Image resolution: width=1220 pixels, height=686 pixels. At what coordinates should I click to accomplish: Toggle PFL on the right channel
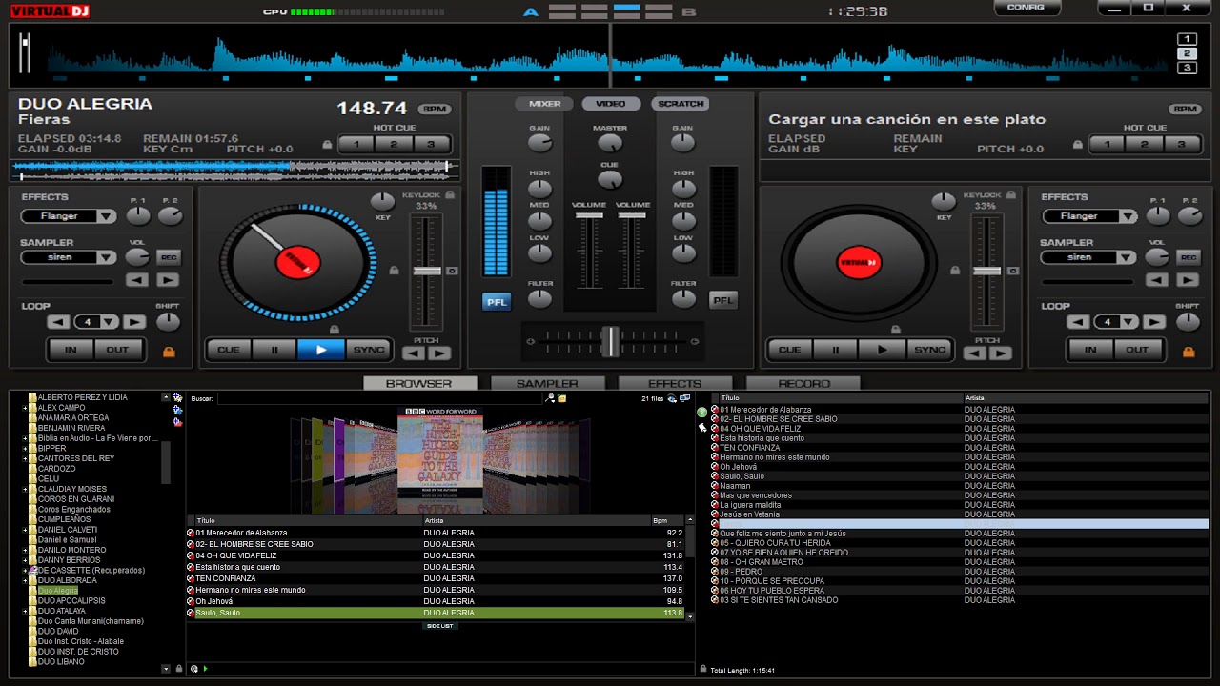(723, 301)
